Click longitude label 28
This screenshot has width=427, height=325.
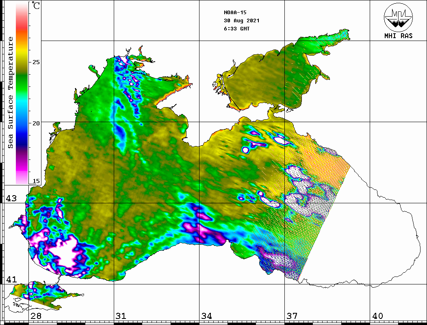point(36,316)
